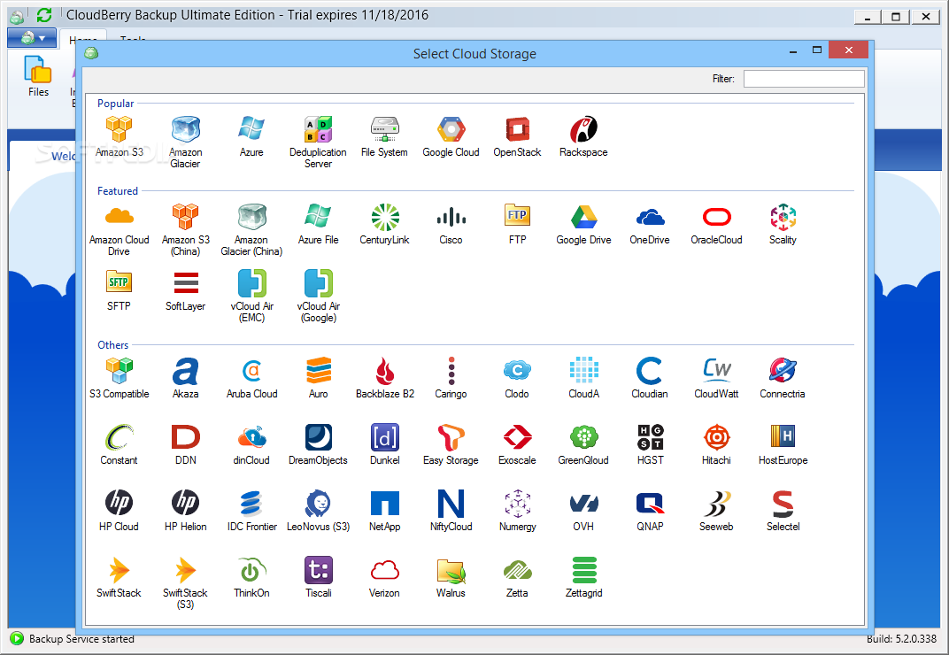Screen dimensions: 949x655
Task: Pick Scality storage
Action: (783, 225)
